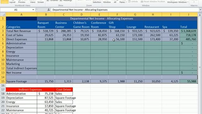Select the Cost Driver header cell
This screenshot has height=114, width=202.
64,90
